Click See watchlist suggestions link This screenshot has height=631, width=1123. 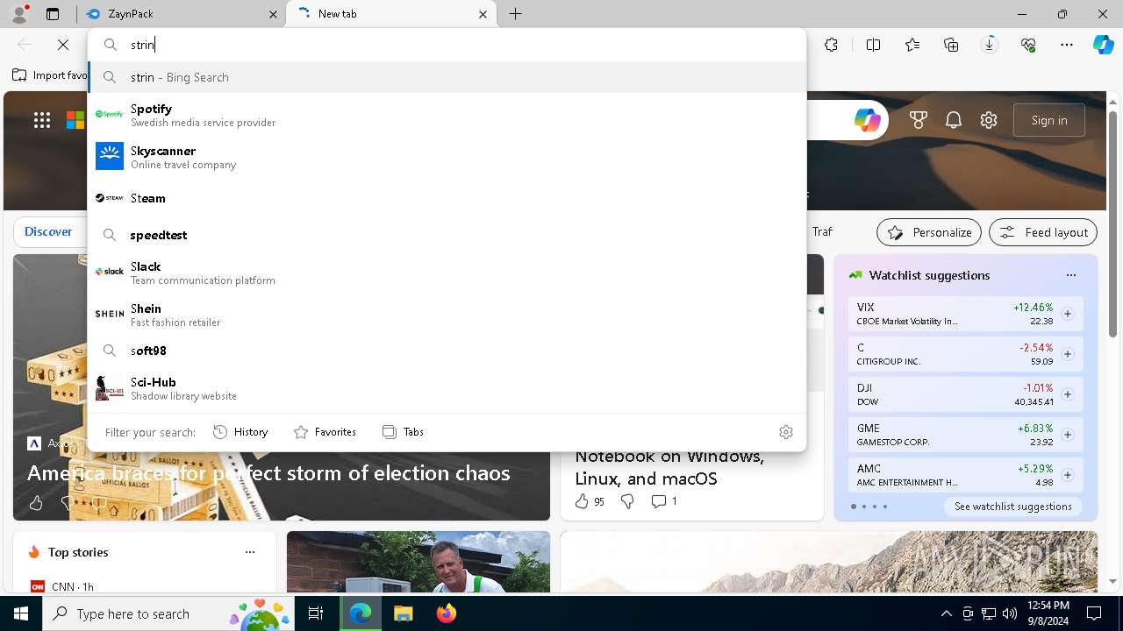[1012, 507]
